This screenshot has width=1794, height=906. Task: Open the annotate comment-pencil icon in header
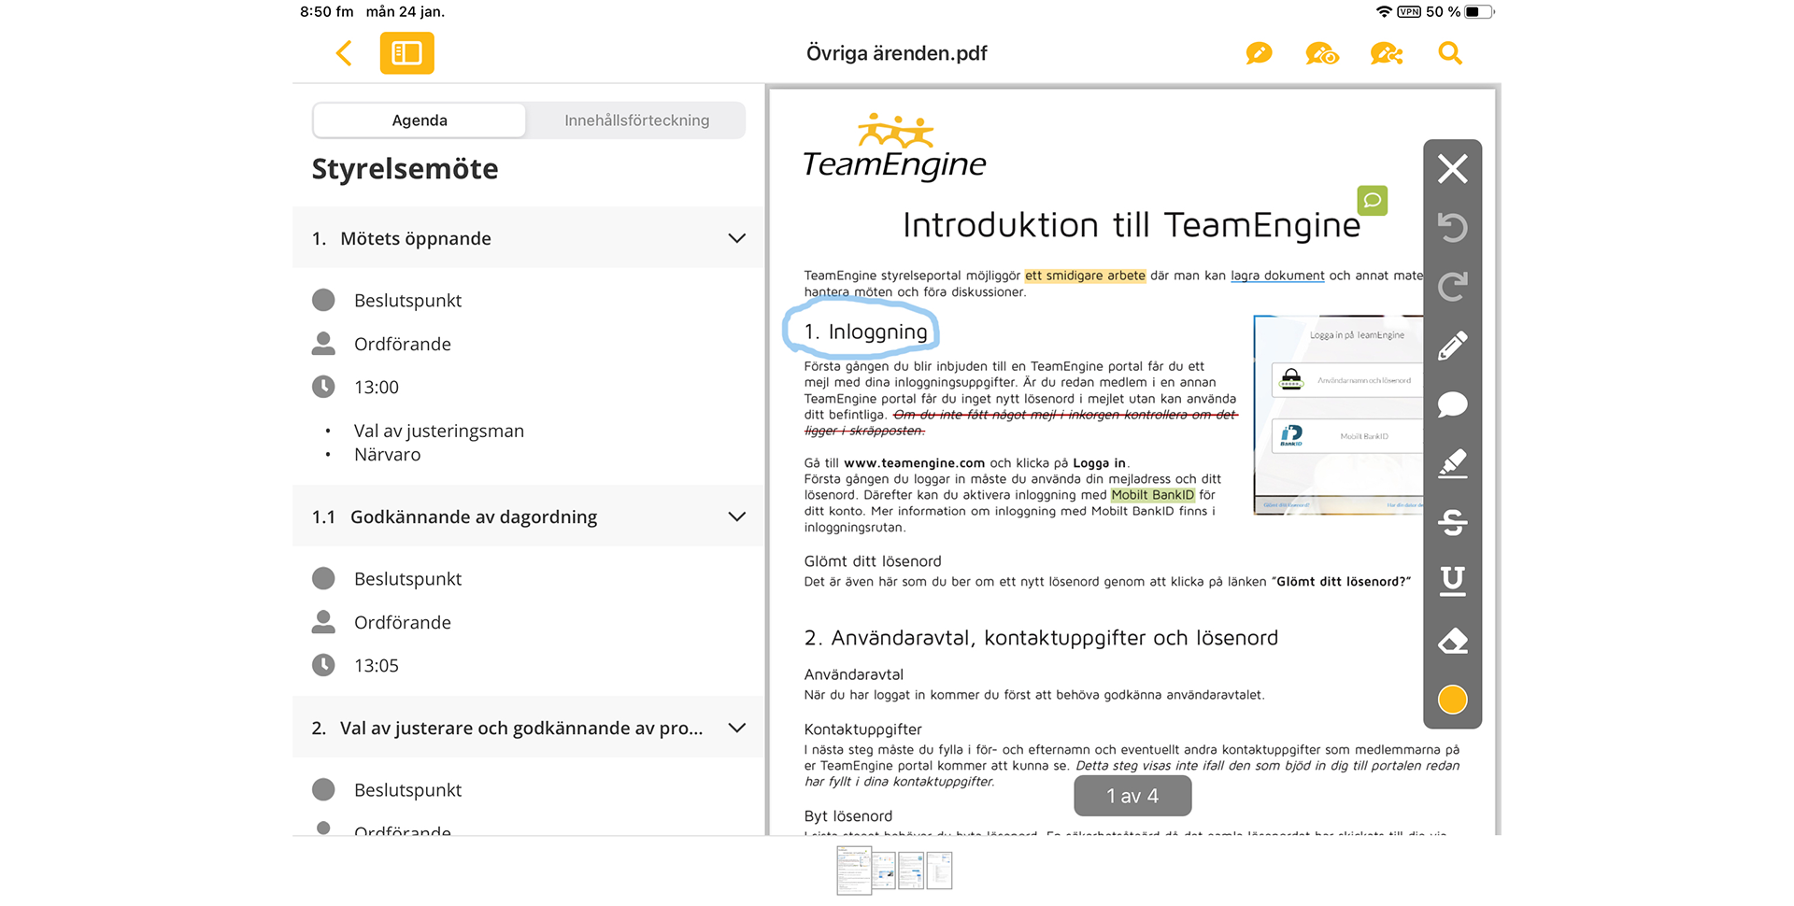(1259, 53)
